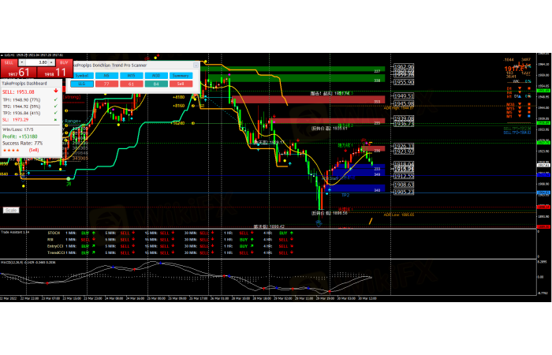Click the green checkmark beside TP1

54,101
